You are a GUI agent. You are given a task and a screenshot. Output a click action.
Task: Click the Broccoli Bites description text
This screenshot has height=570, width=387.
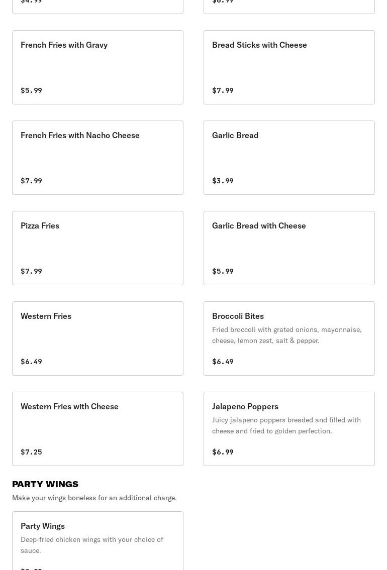pos(286,335)
